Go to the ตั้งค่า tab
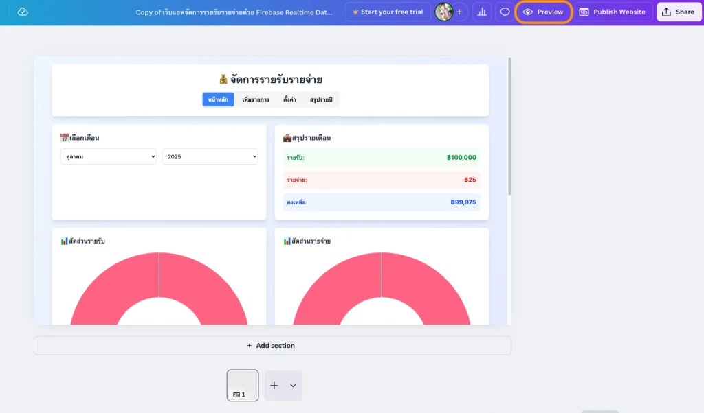 pos(289,100)
